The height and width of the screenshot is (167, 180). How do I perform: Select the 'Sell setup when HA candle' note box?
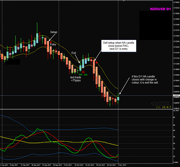(119, 46)
